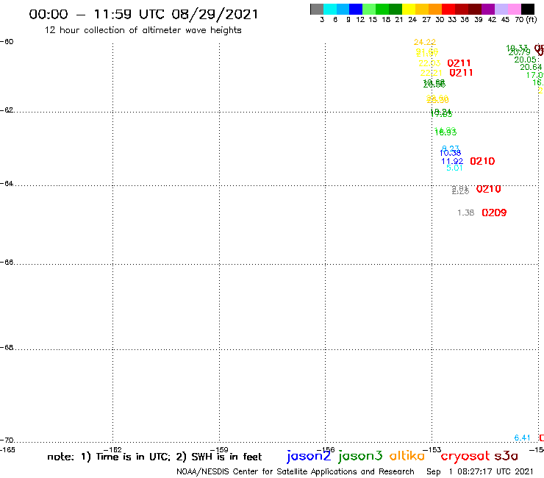Click the pink legend swatch

514,9
